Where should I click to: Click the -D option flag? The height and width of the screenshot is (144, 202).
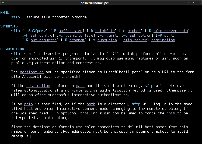(x=149, y=31)
